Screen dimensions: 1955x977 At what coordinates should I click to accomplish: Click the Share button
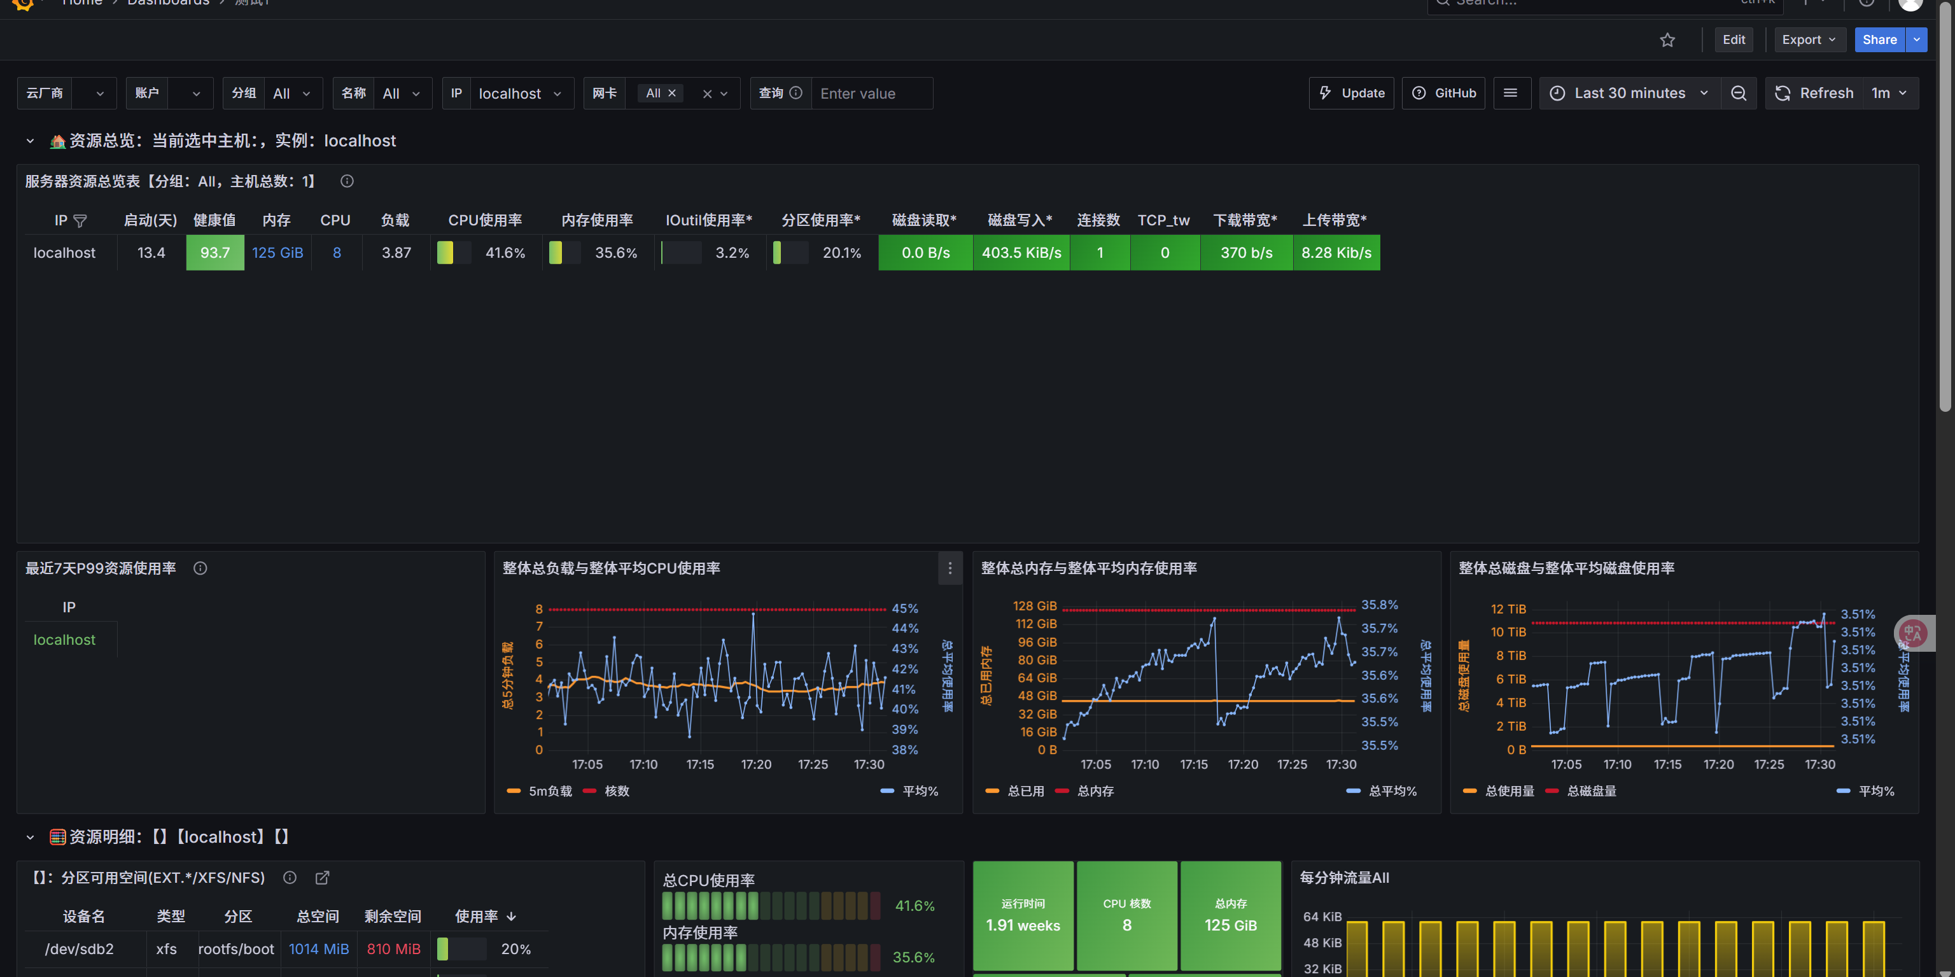click(1879, 40)
